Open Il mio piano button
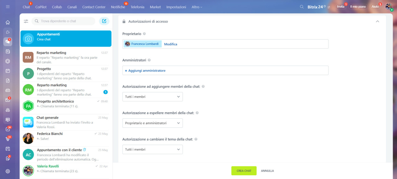The image size is (397, 179). point(358,6)
